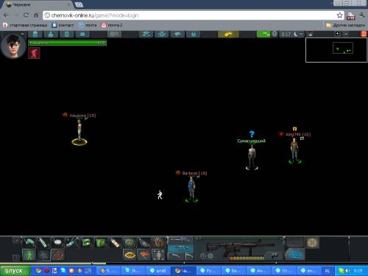The image size is (368, 276).
Task: Open the 'контакт' bookmark
Action: point(63,25)
